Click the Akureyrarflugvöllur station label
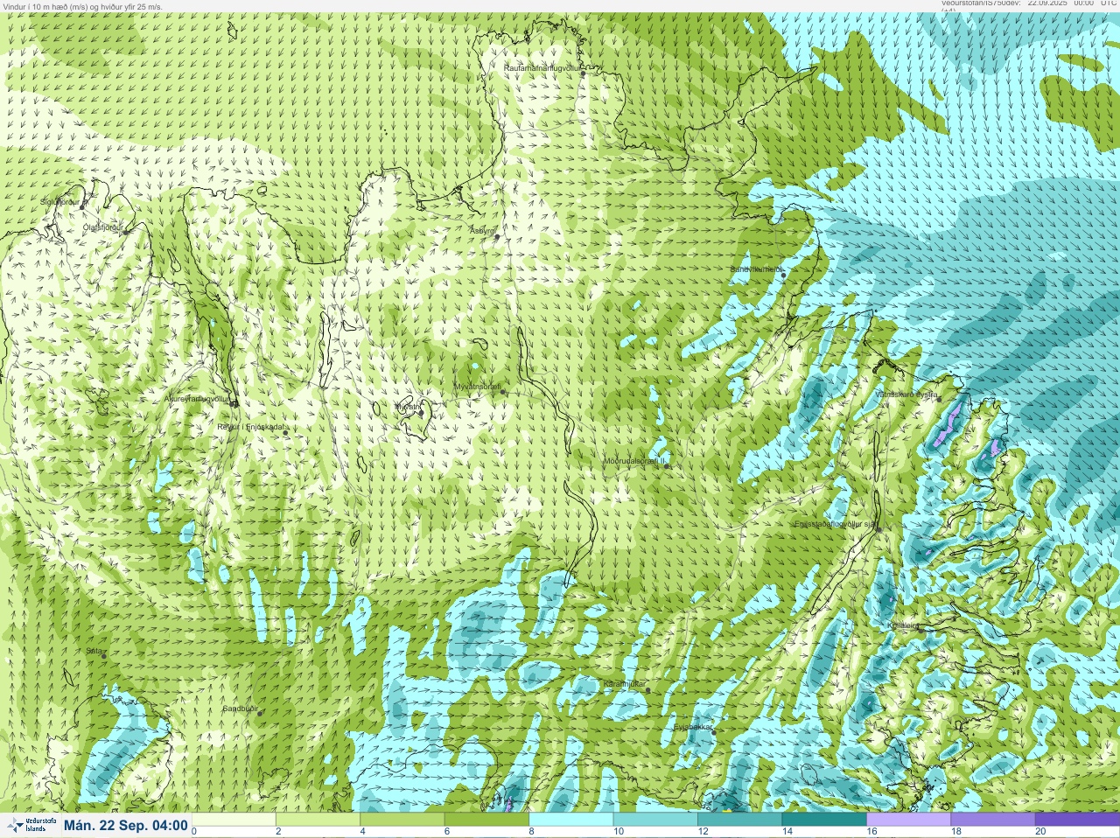The width and height of the screenshot is (1120, 838). coord(197,399)
